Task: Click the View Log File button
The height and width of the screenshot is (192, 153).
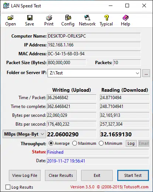Action: (x=25, y=175)
